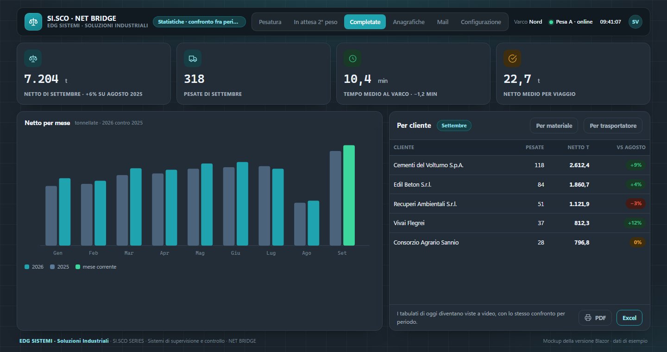This screenshot has width=667, height=352.
Task: Click the clock reading 09:41:07
Action: point(610,22)
